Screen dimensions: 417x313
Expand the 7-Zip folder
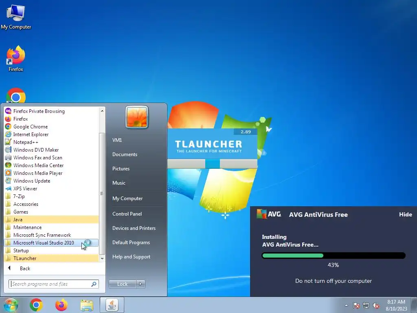coord(51,196)
